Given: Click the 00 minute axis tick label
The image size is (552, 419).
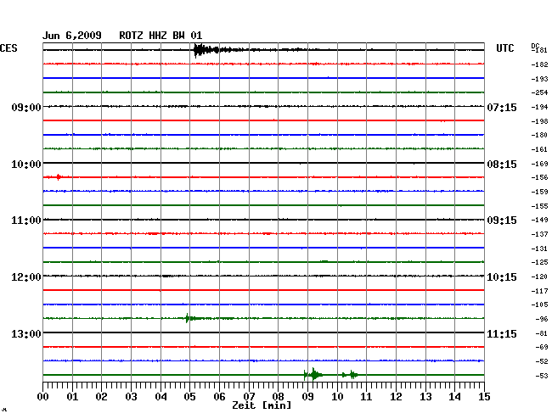Looking at the screenshot, I should tap(43, 397).
